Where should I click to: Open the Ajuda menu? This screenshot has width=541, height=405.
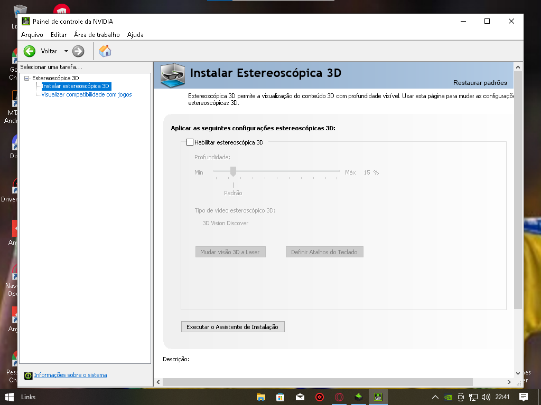point(135,35)
